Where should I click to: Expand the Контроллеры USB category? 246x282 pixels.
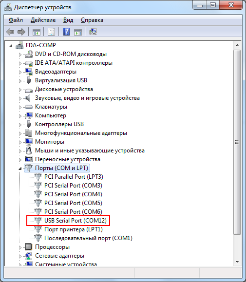coord(20,125)
